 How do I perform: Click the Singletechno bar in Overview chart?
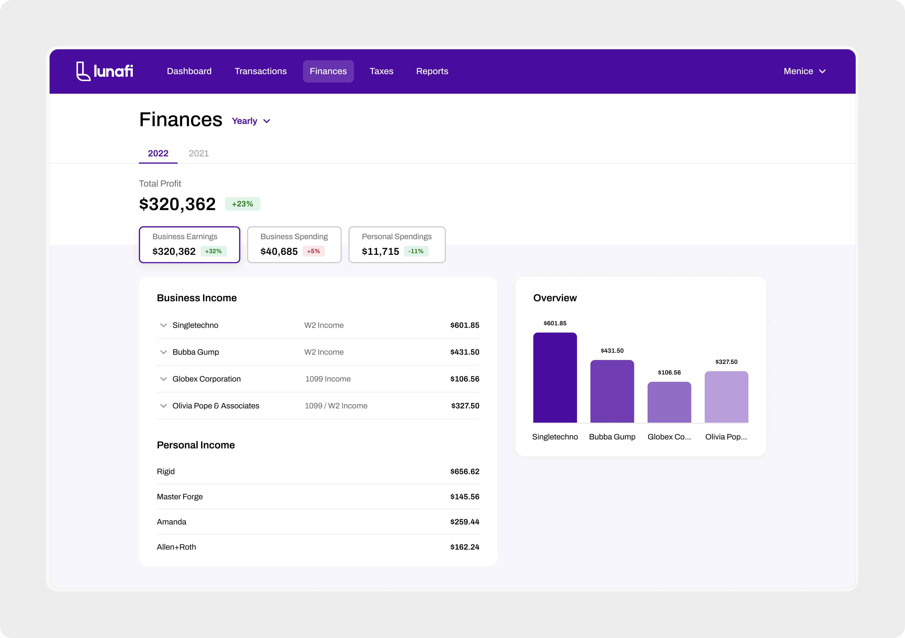tap(555, 378)
